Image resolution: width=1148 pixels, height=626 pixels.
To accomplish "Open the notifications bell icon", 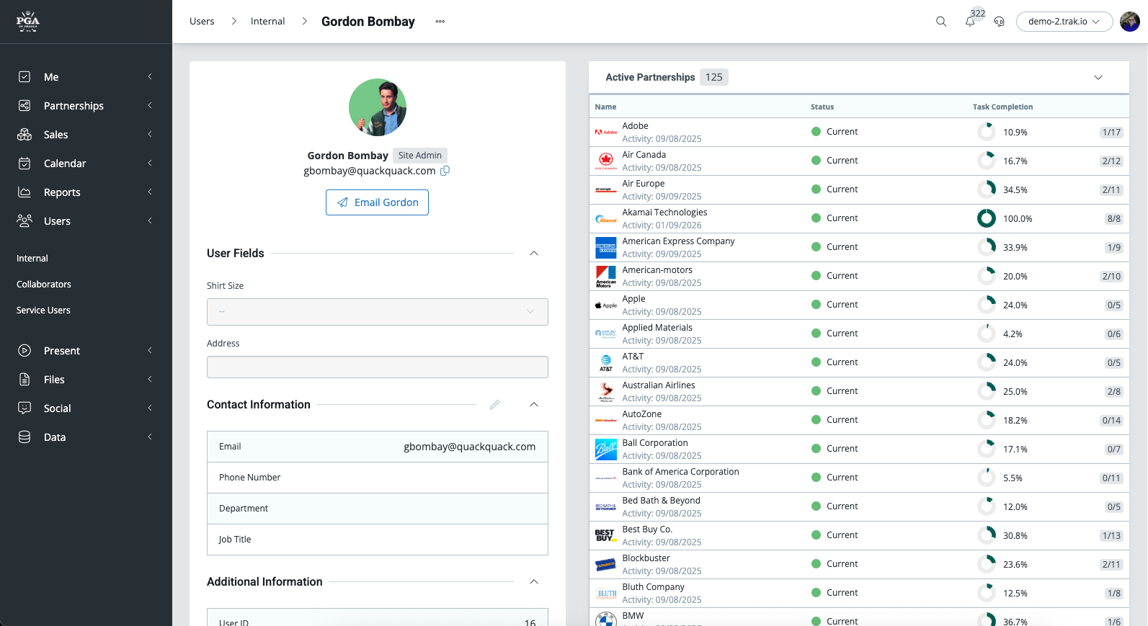I will (970, 22).
